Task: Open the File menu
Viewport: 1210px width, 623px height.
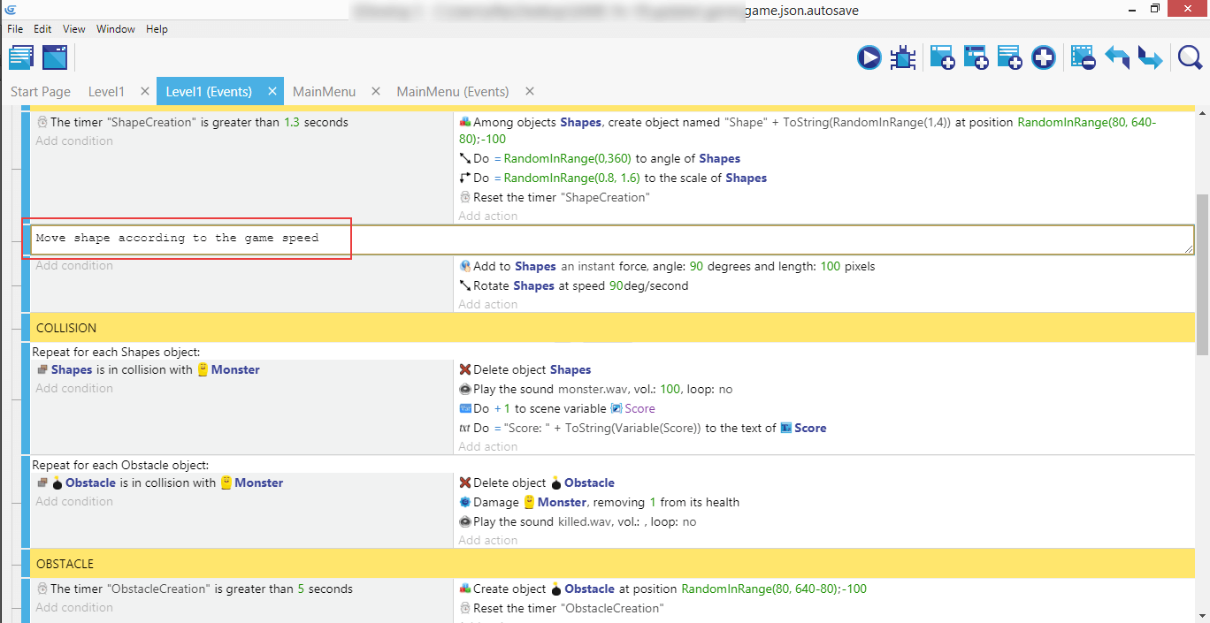Action: tap(15, 29)
